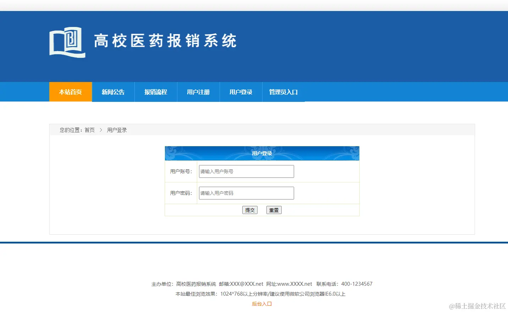
Task: Click the 用户密码: label
Action: click(x=181, y=193)
